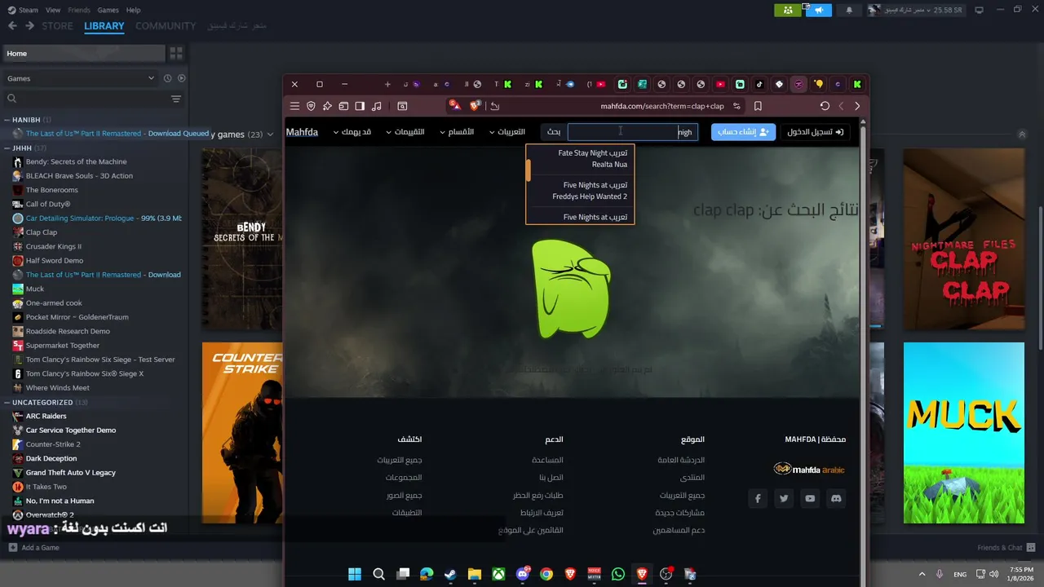Click Add a Game plus icon in Steam

click(x=12, y=548)
